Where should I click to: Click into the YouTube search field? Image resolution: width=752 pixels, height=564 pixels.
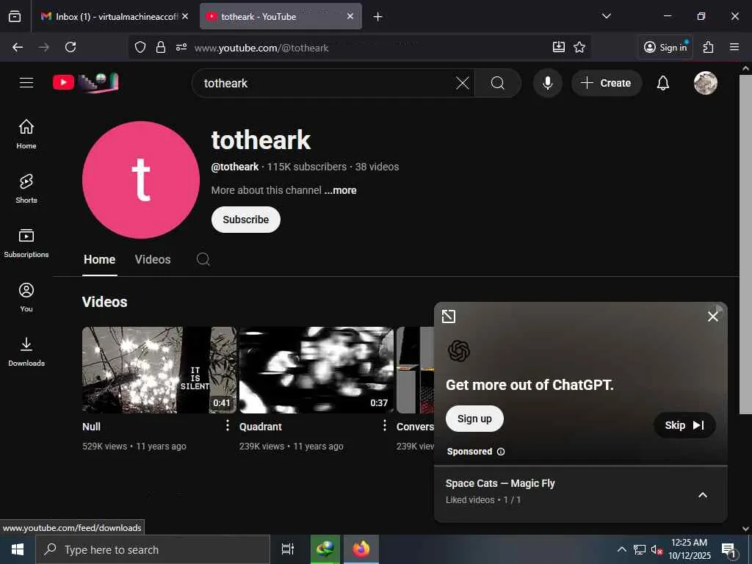[326, 83]
